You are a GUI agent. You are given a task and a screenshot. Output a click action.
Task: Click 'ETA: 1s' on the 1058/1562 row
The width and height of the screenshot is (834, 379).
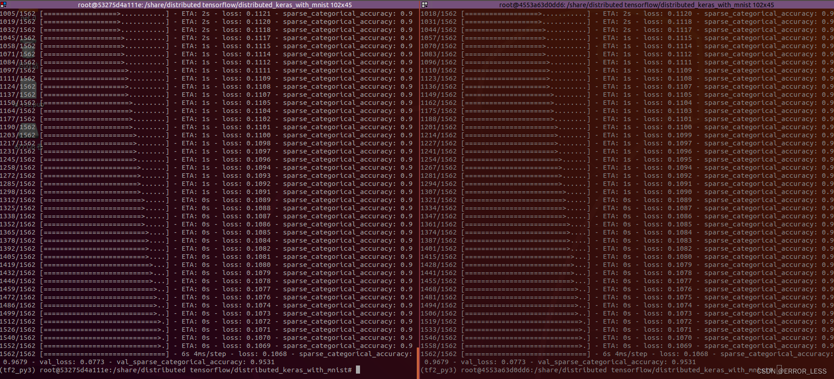pyautogui.click(x=196, y=46)
